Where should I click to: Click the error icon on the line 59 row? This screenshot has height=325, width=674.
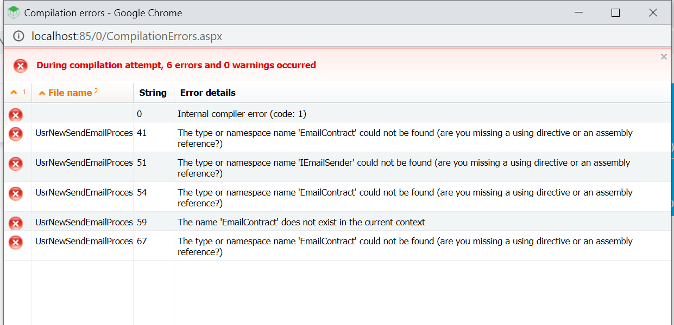(x=16, y=223)
